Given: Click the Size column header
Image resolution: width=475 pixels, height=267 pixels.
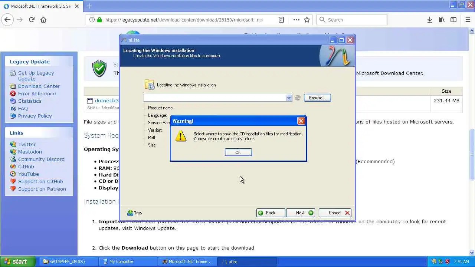Looking at the screenshot, I should click(446, 91).
